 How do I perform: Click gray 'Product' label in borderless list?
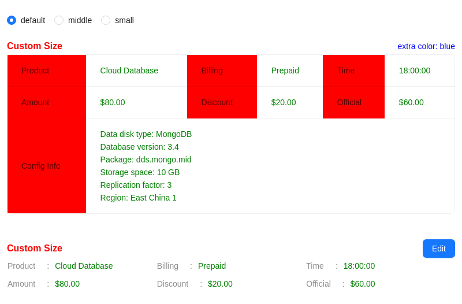[x=21, y=266]
